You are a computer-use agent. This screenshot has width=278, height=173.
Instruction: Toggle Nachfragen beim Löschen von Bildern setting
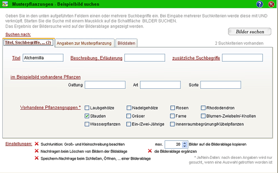[x=37, y=151]
